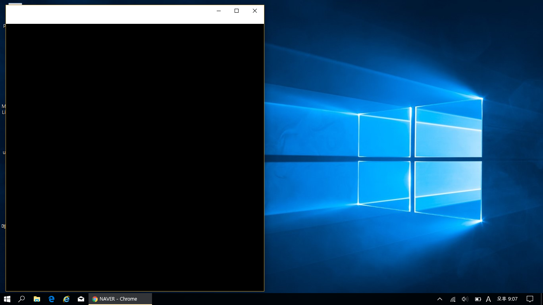Switch to the NAVER - Chrome taskbar window
This screenshot has height=305, width=543.
pyautogui.click(x=120, y=299)
